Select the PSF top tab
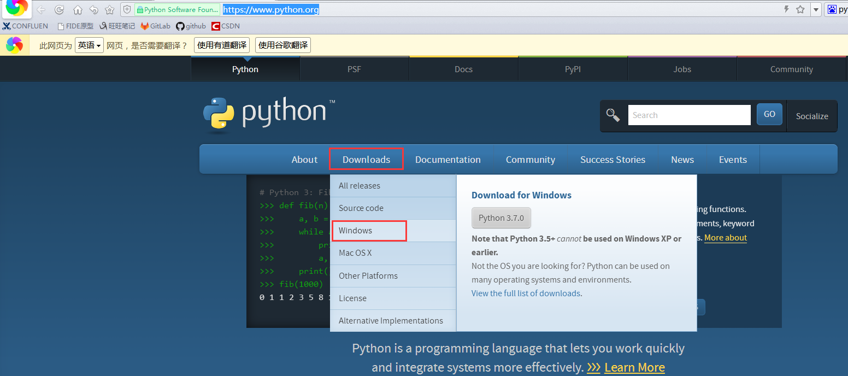Screen dimensions: 848x376 355,69
